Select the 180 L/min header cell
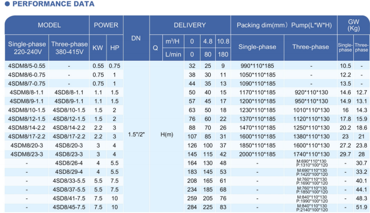Image resolution: width=370 pixels, height=213 pixels. coord(223,54)
